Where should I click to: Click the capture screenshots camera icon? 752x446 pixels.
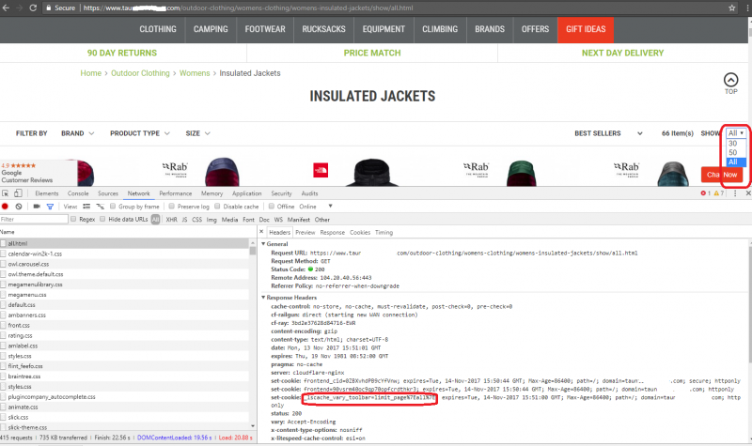[37, 207]
